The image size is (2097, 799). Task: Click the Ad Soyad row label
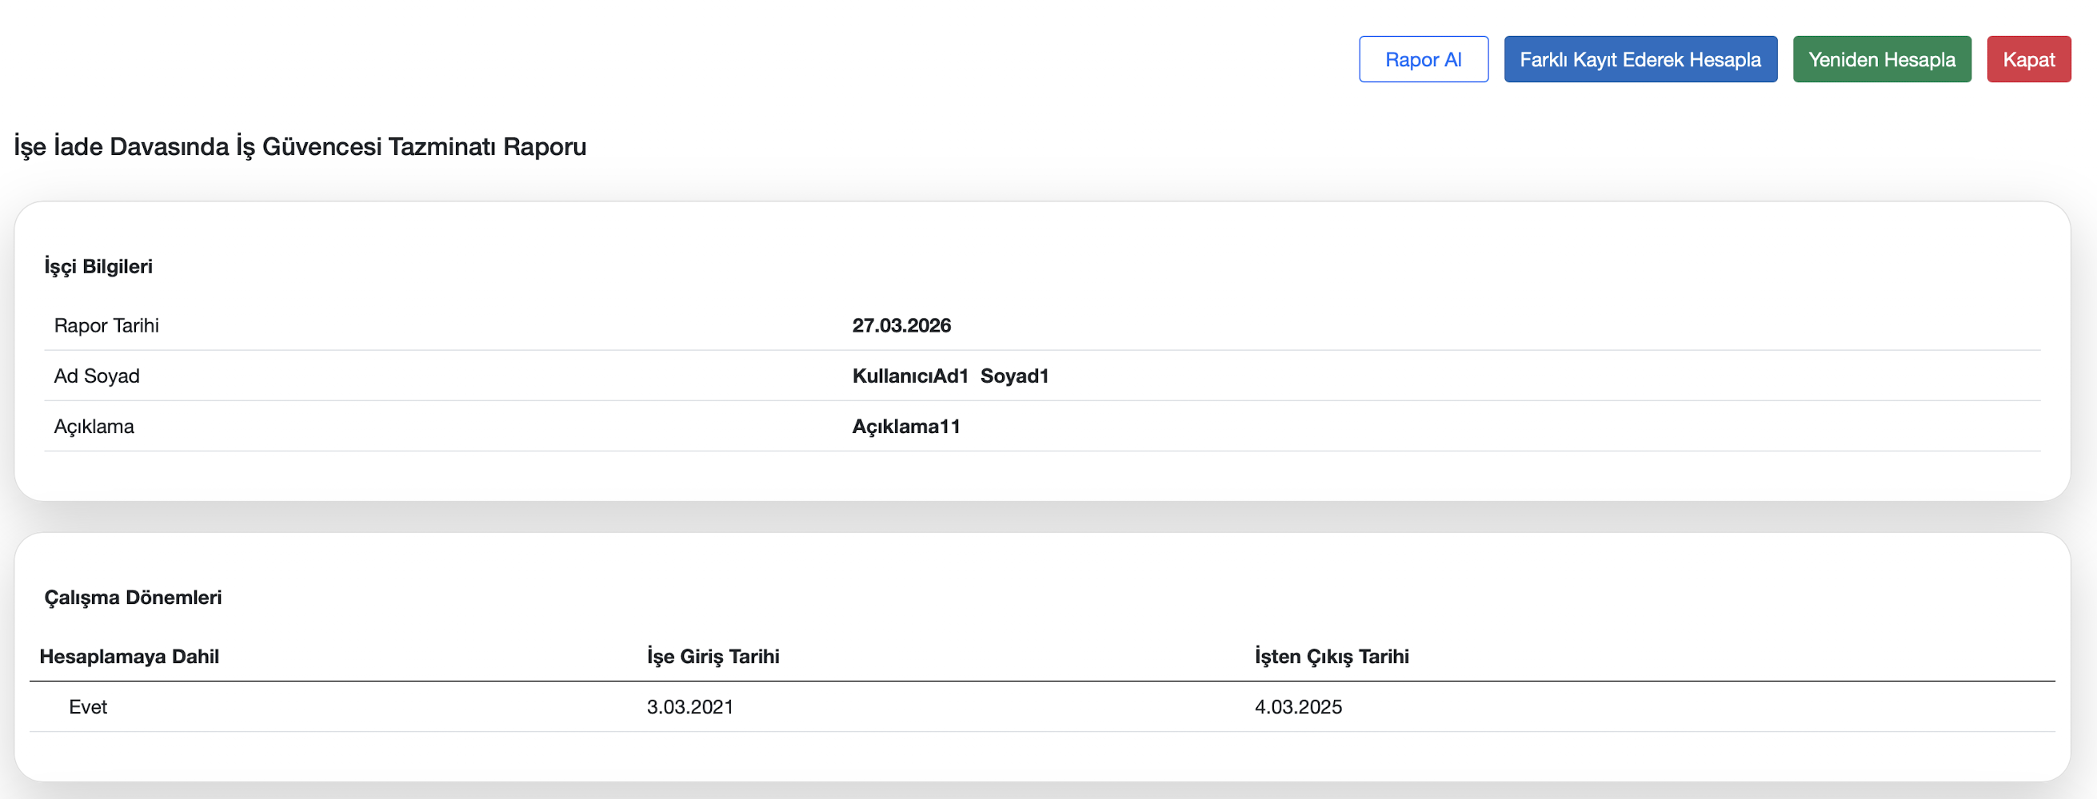[97, 376]
